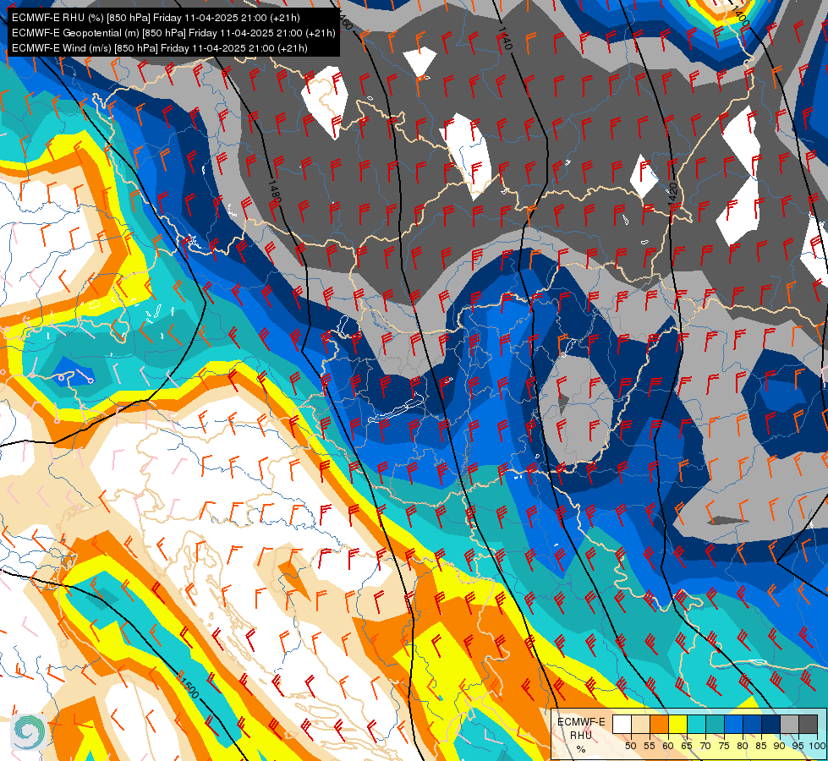Click the legend tick value 75
Viewport: 828px width, 761px height.
tap(724, 746)
